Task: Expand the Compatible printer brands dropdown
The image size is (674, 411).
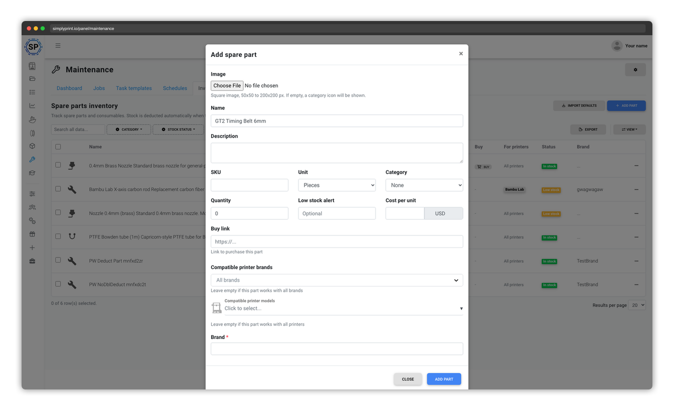Action: [337, 280]
